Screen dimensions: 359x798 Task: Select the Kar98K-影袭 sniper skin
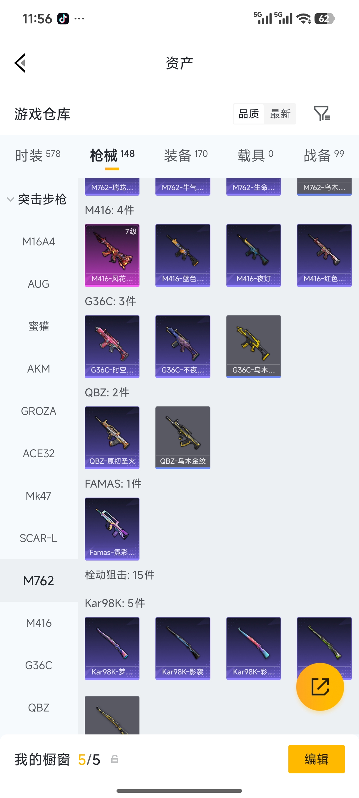click(183, 649)
